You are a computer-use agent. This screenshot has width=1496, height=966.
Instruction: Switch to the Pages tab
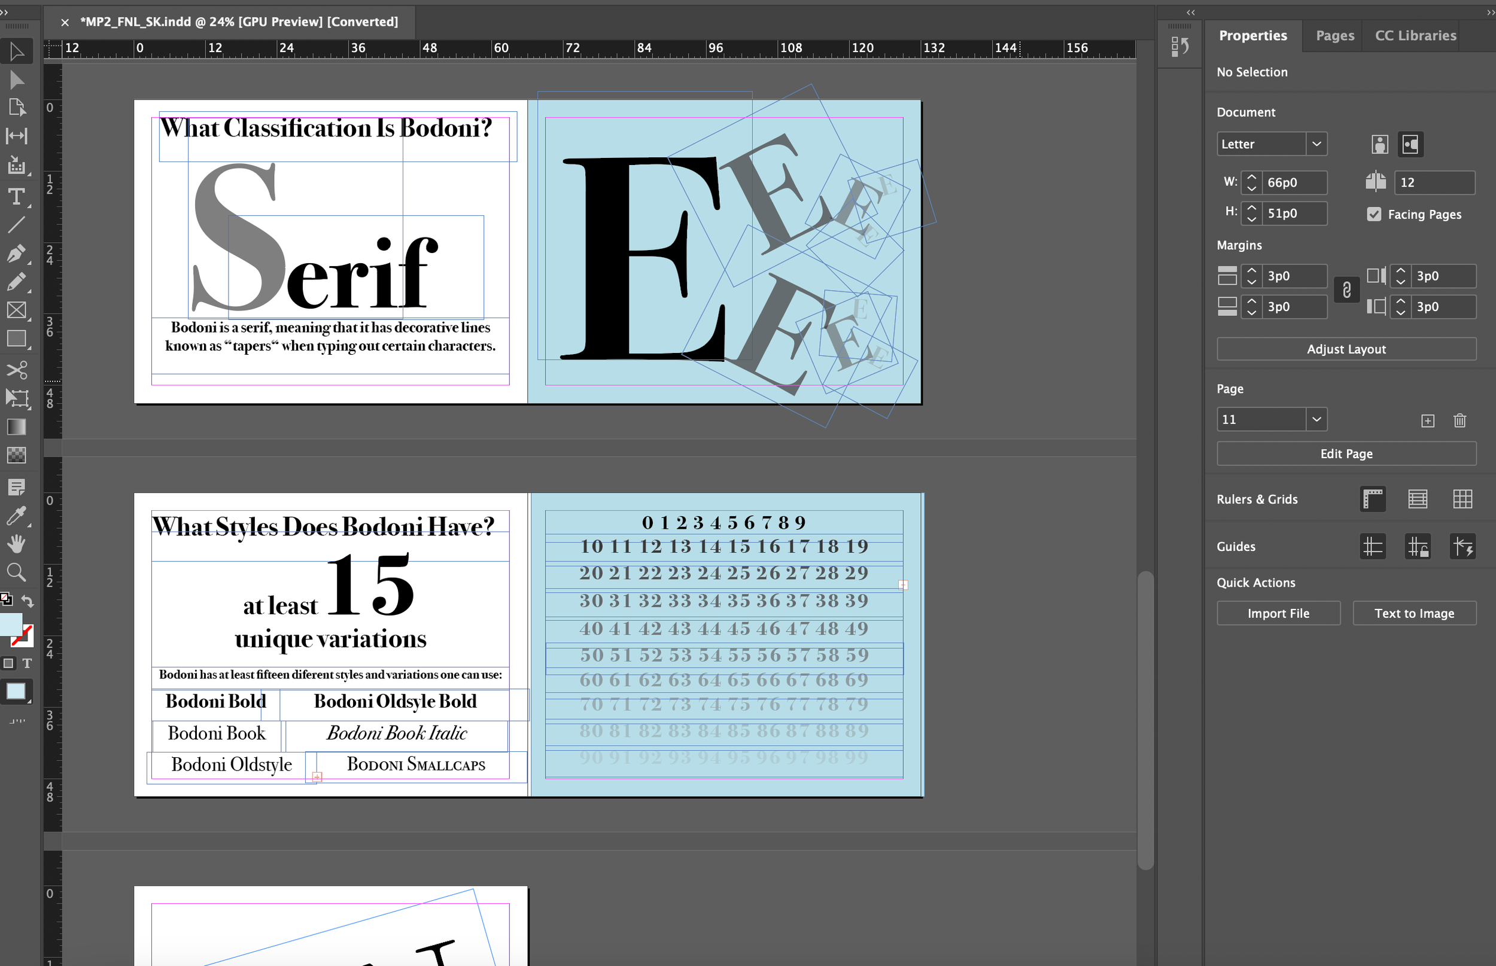(x=1334, y=36)
